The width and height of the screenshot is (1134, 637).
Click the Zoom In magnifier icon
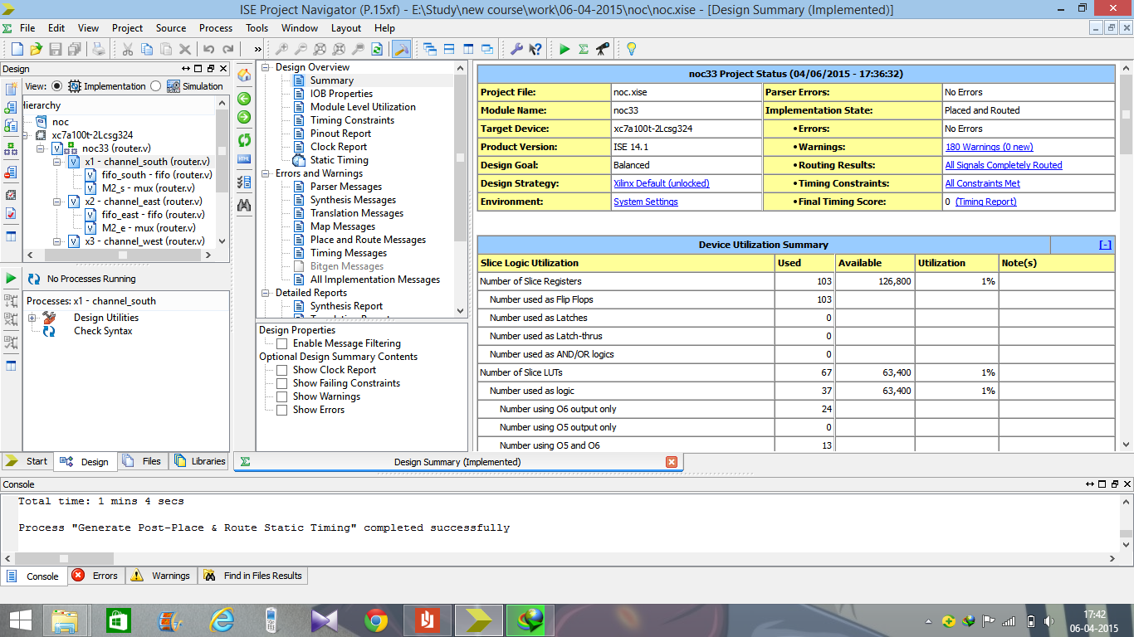pyautogui.click(x=282, y=49)
